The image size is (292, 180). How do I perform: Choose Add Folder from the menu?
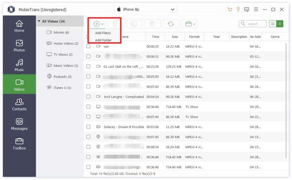(103, 40)
